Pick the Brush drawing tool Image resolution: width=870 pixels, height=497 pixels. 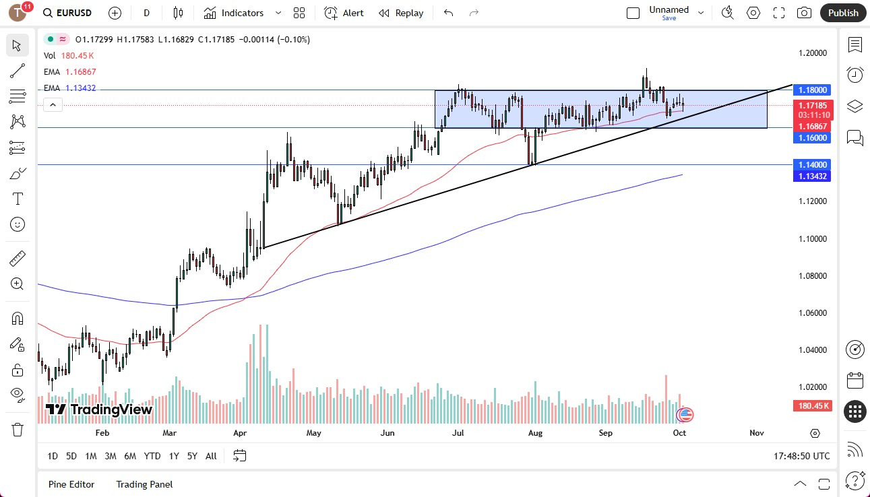tap(18, 173)
